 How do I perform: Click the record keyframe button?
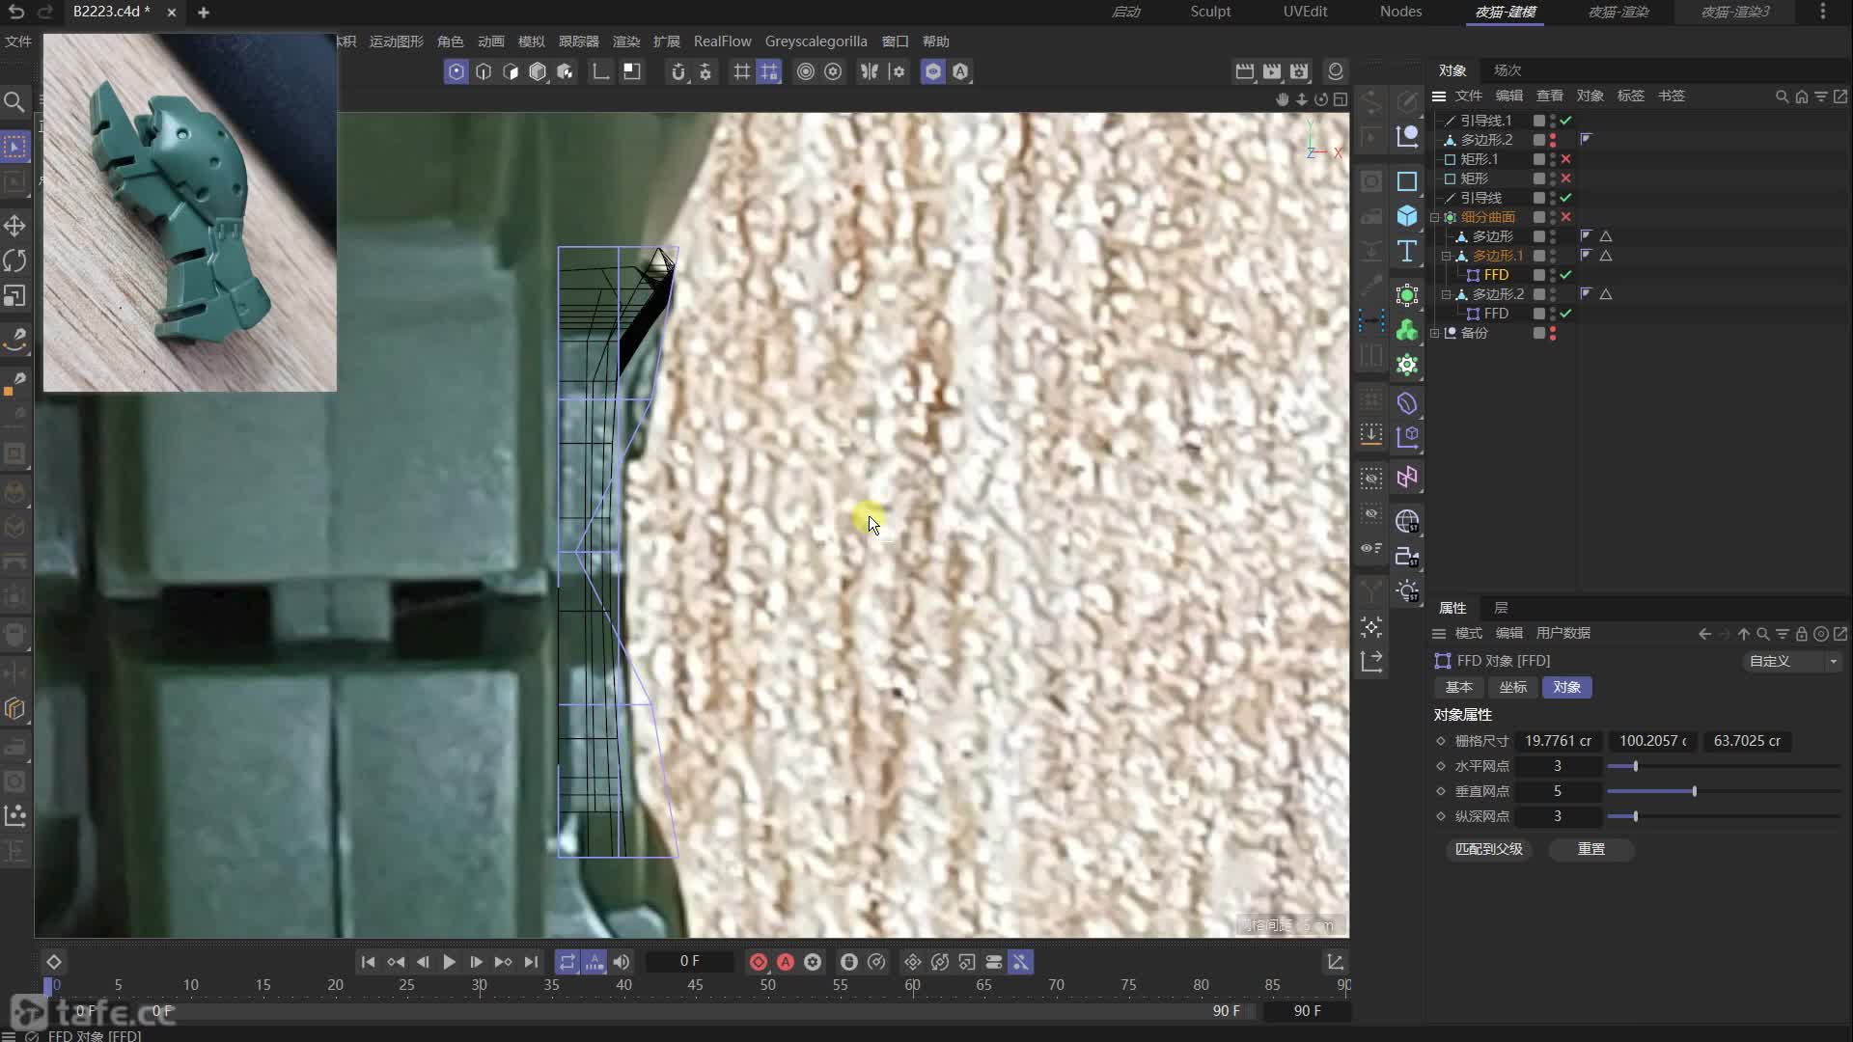tap(759, 962)
